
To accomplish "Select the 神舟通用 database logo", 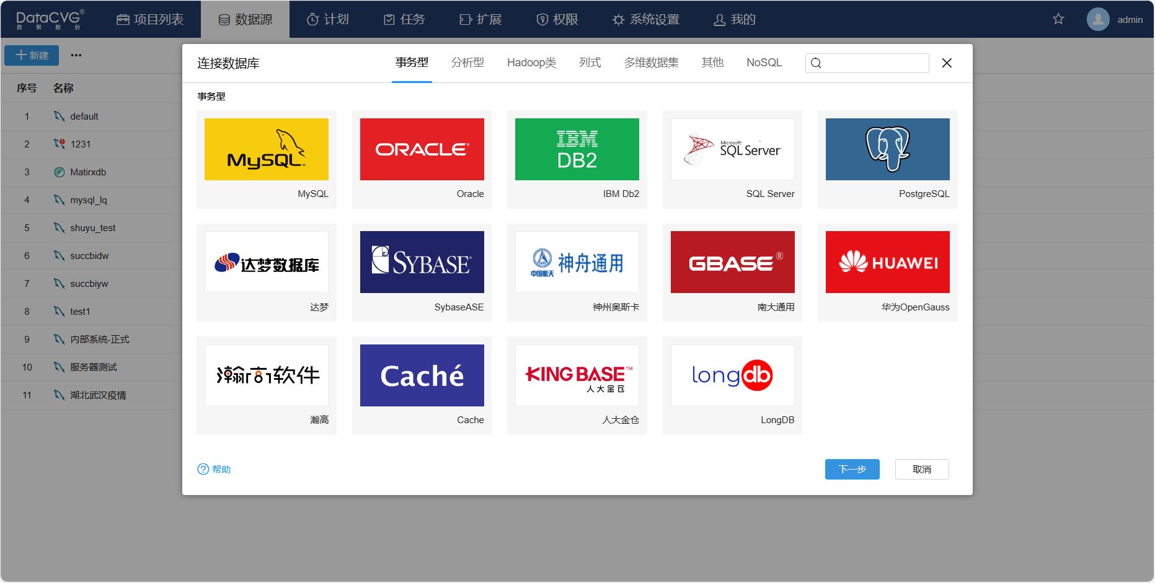I will 577,262.
